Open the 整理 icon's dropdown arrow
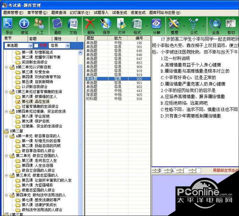 point(184,26)
